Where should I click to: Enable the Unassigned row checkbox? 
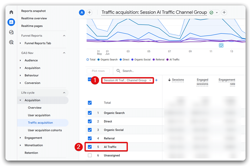(x=90, y=155)
